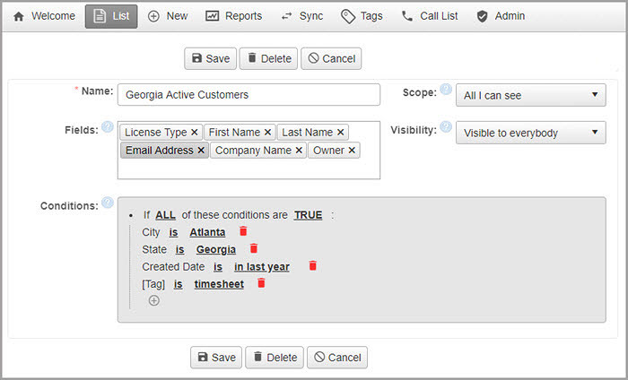Open help icon next to Fields
The width and height of the screenshot is (628, 380).
point(108,127)
